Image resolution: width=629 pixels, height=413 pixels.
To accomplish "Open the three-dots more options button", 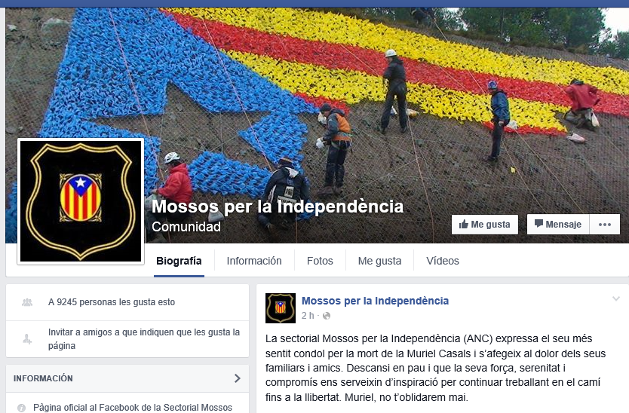I will [605, 225].
